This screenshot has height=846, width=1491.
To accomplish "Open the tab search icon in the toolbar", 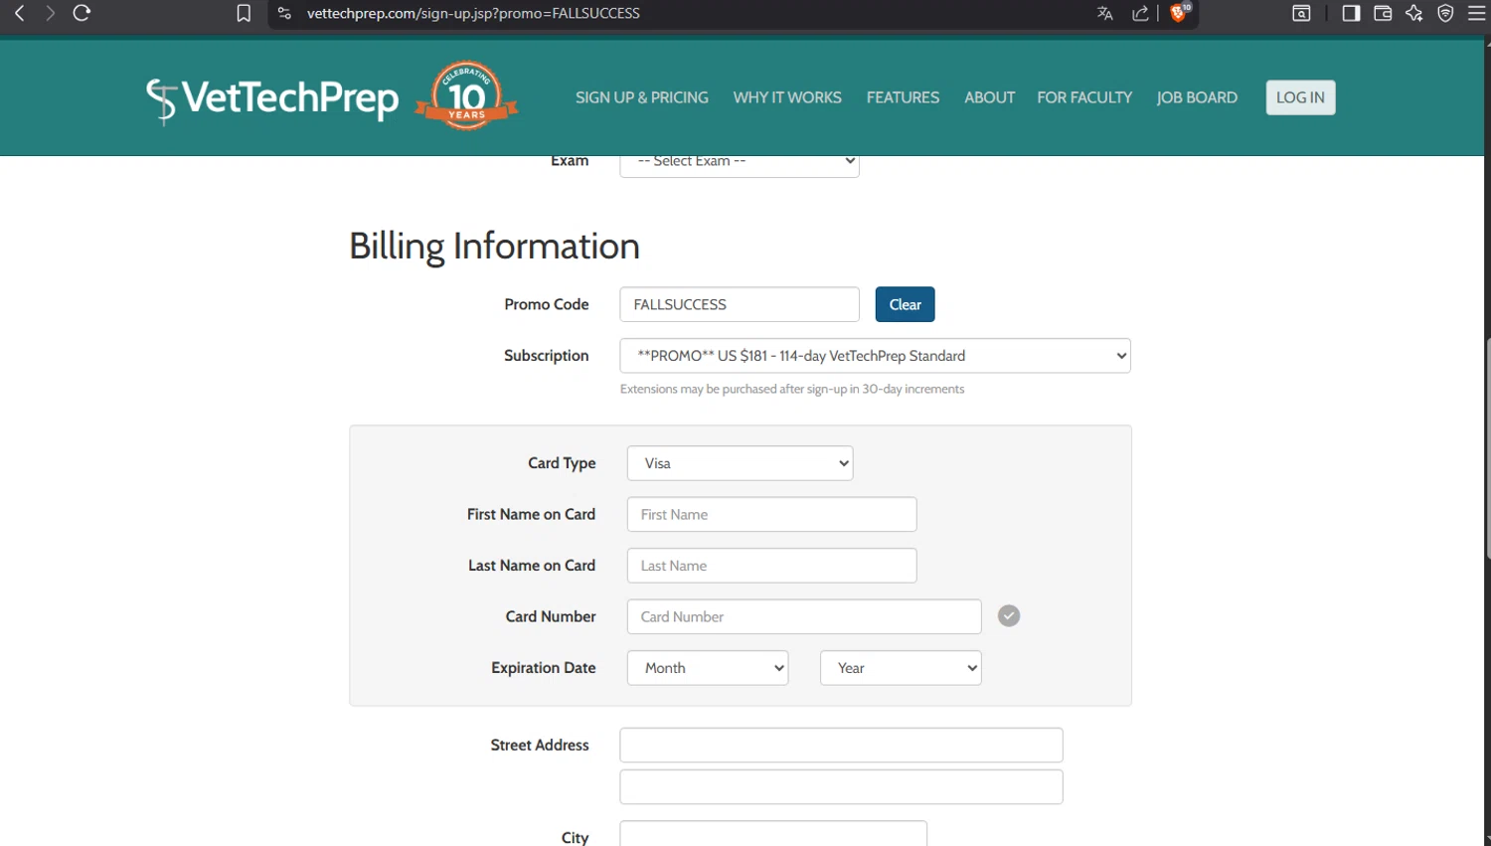I will [1301, 13].
